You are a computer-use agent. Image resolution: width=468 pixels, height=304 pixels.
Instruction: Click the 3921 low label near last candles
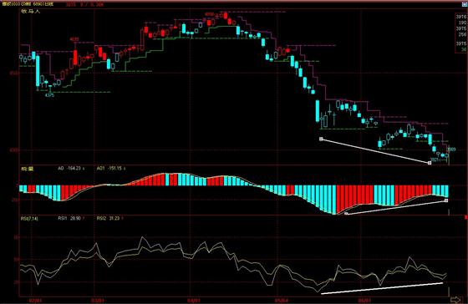435,160
